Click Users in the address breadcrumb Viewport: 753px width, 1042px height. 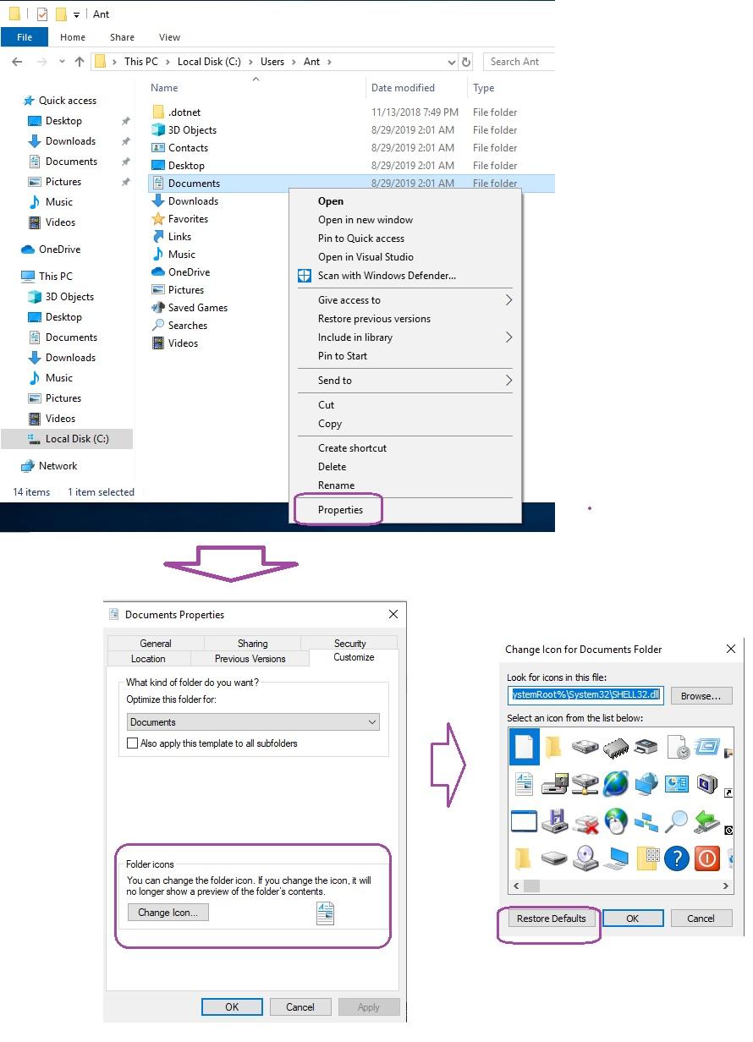tap(272, 62)
